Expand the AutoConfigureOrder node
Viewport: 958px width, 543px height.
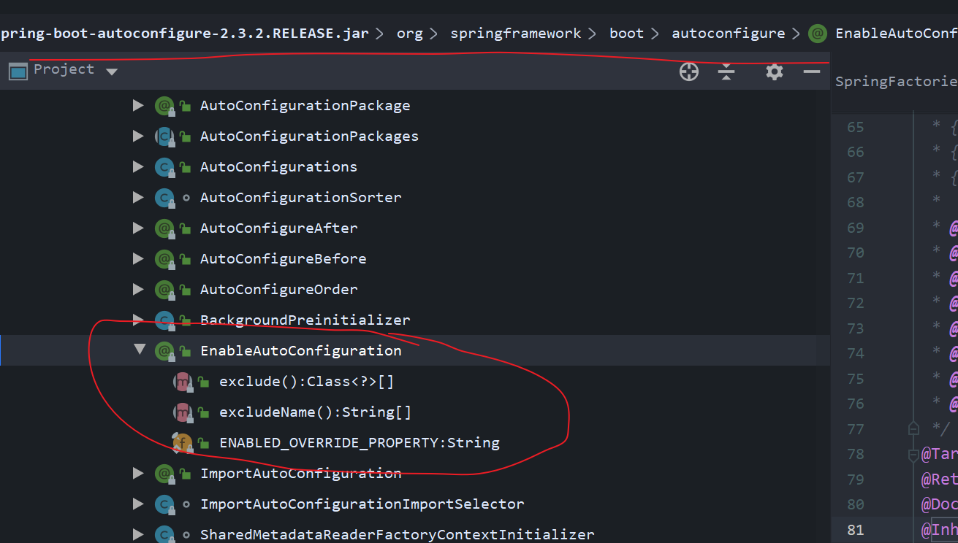coord(137,290)
